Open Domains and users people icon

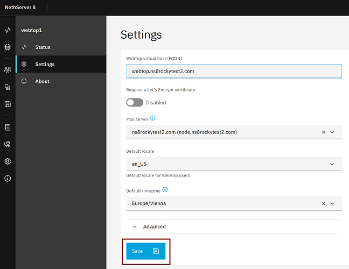8,70
